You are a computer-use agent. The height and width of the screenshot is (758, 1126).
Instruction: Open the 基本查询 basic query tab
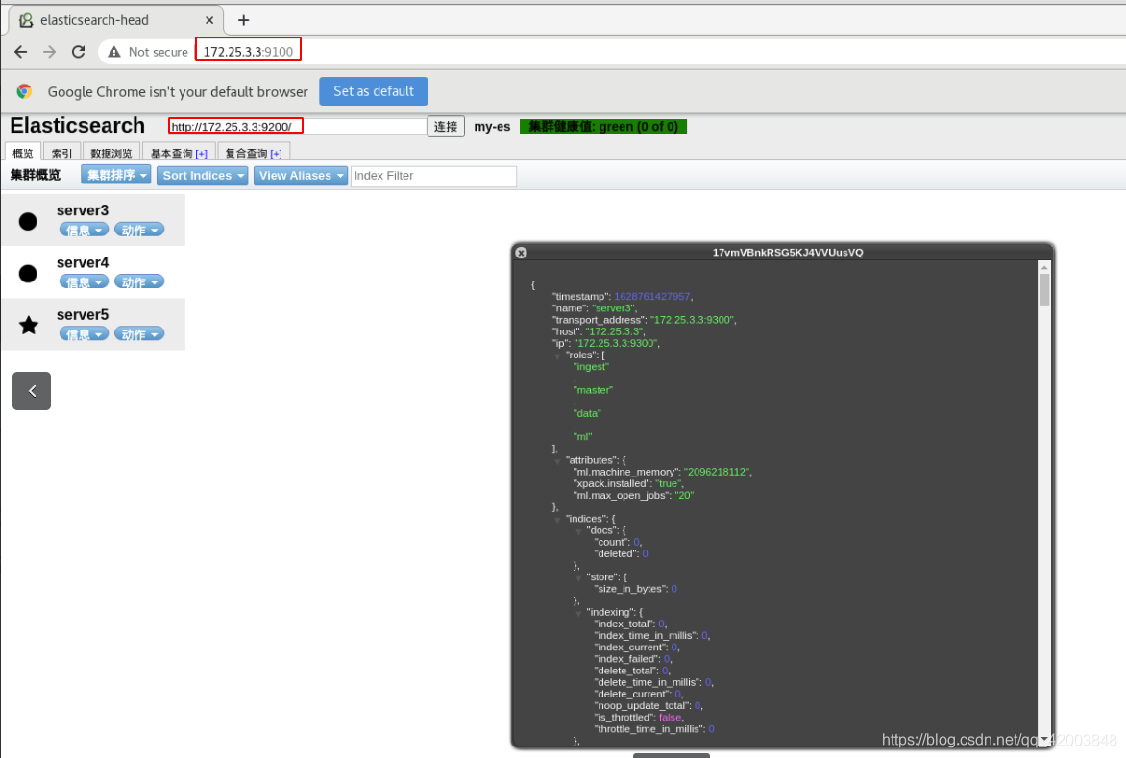click(179, 153)
